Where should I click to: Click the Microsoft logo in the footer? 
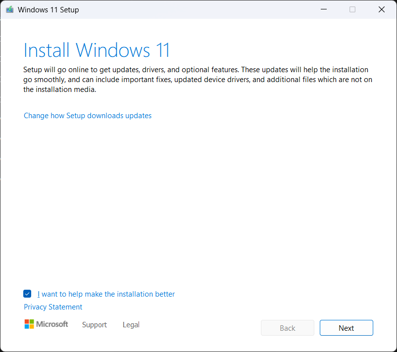[x=46, y=324]
